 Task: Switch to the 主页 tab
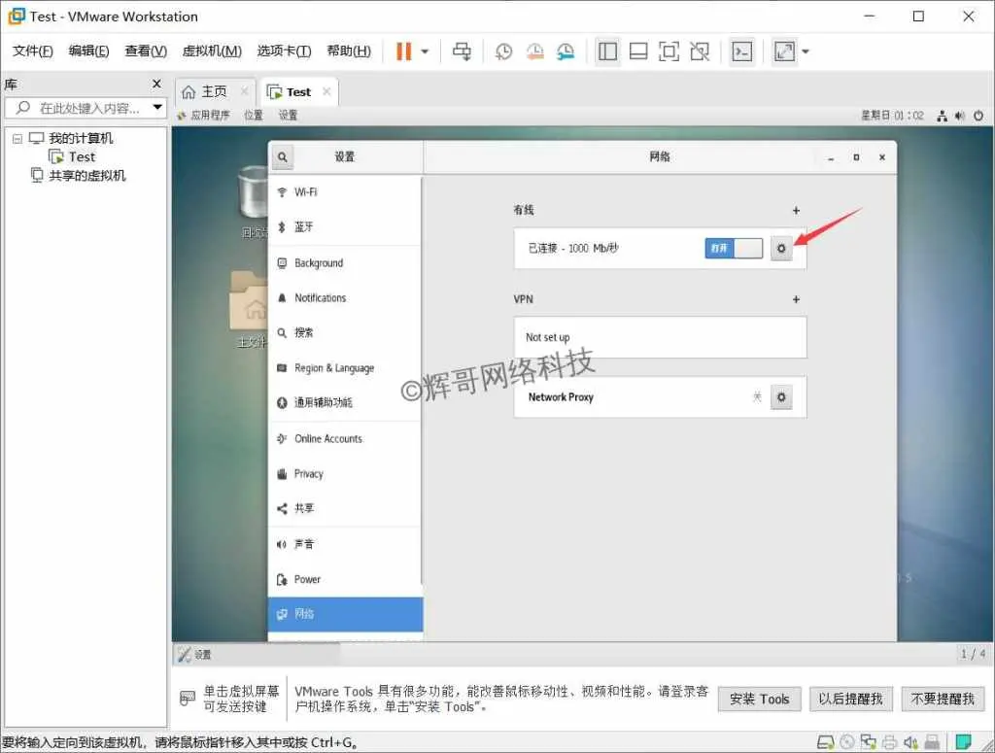pos(214,92)
